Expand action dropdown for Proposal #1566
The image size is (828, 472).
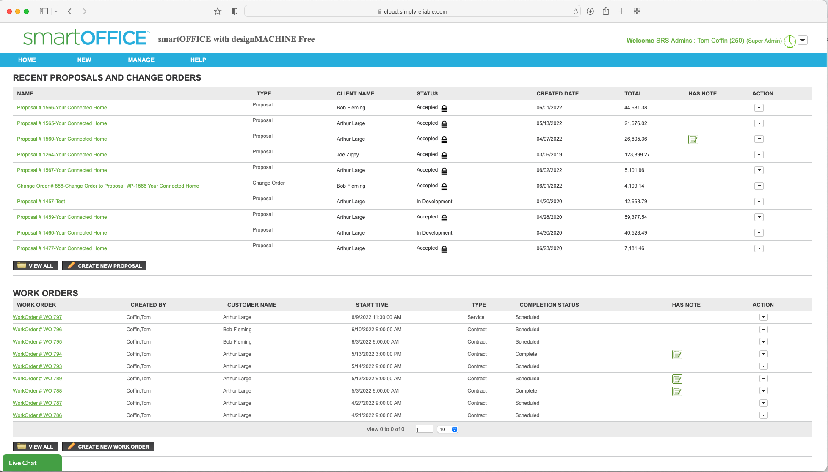[x=759, y=108]
